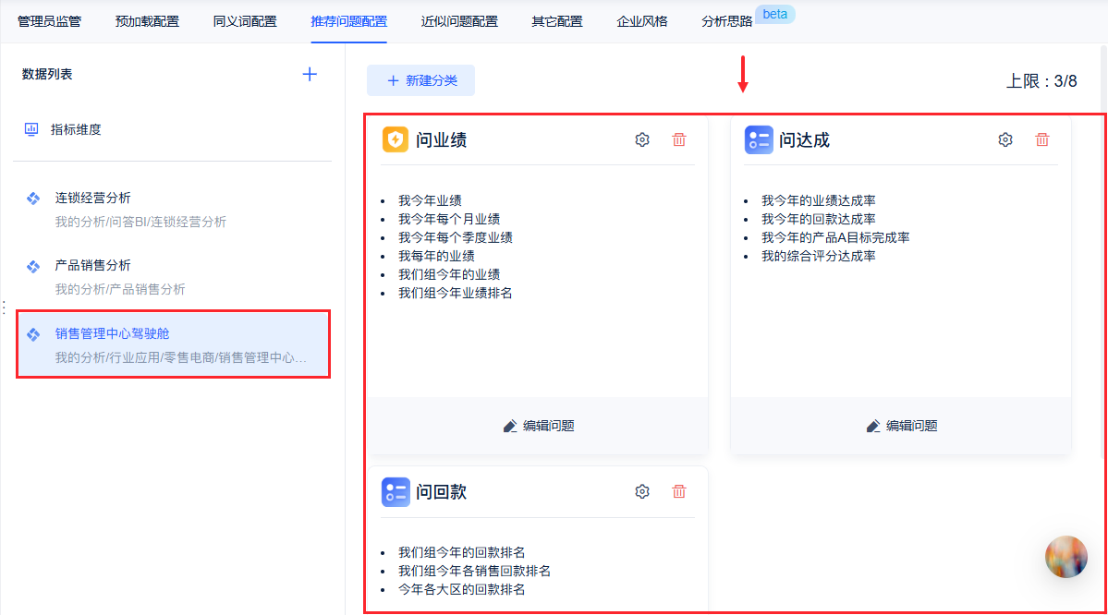
Task: Click the 问业绩 card title
Action: pos(441,139)
